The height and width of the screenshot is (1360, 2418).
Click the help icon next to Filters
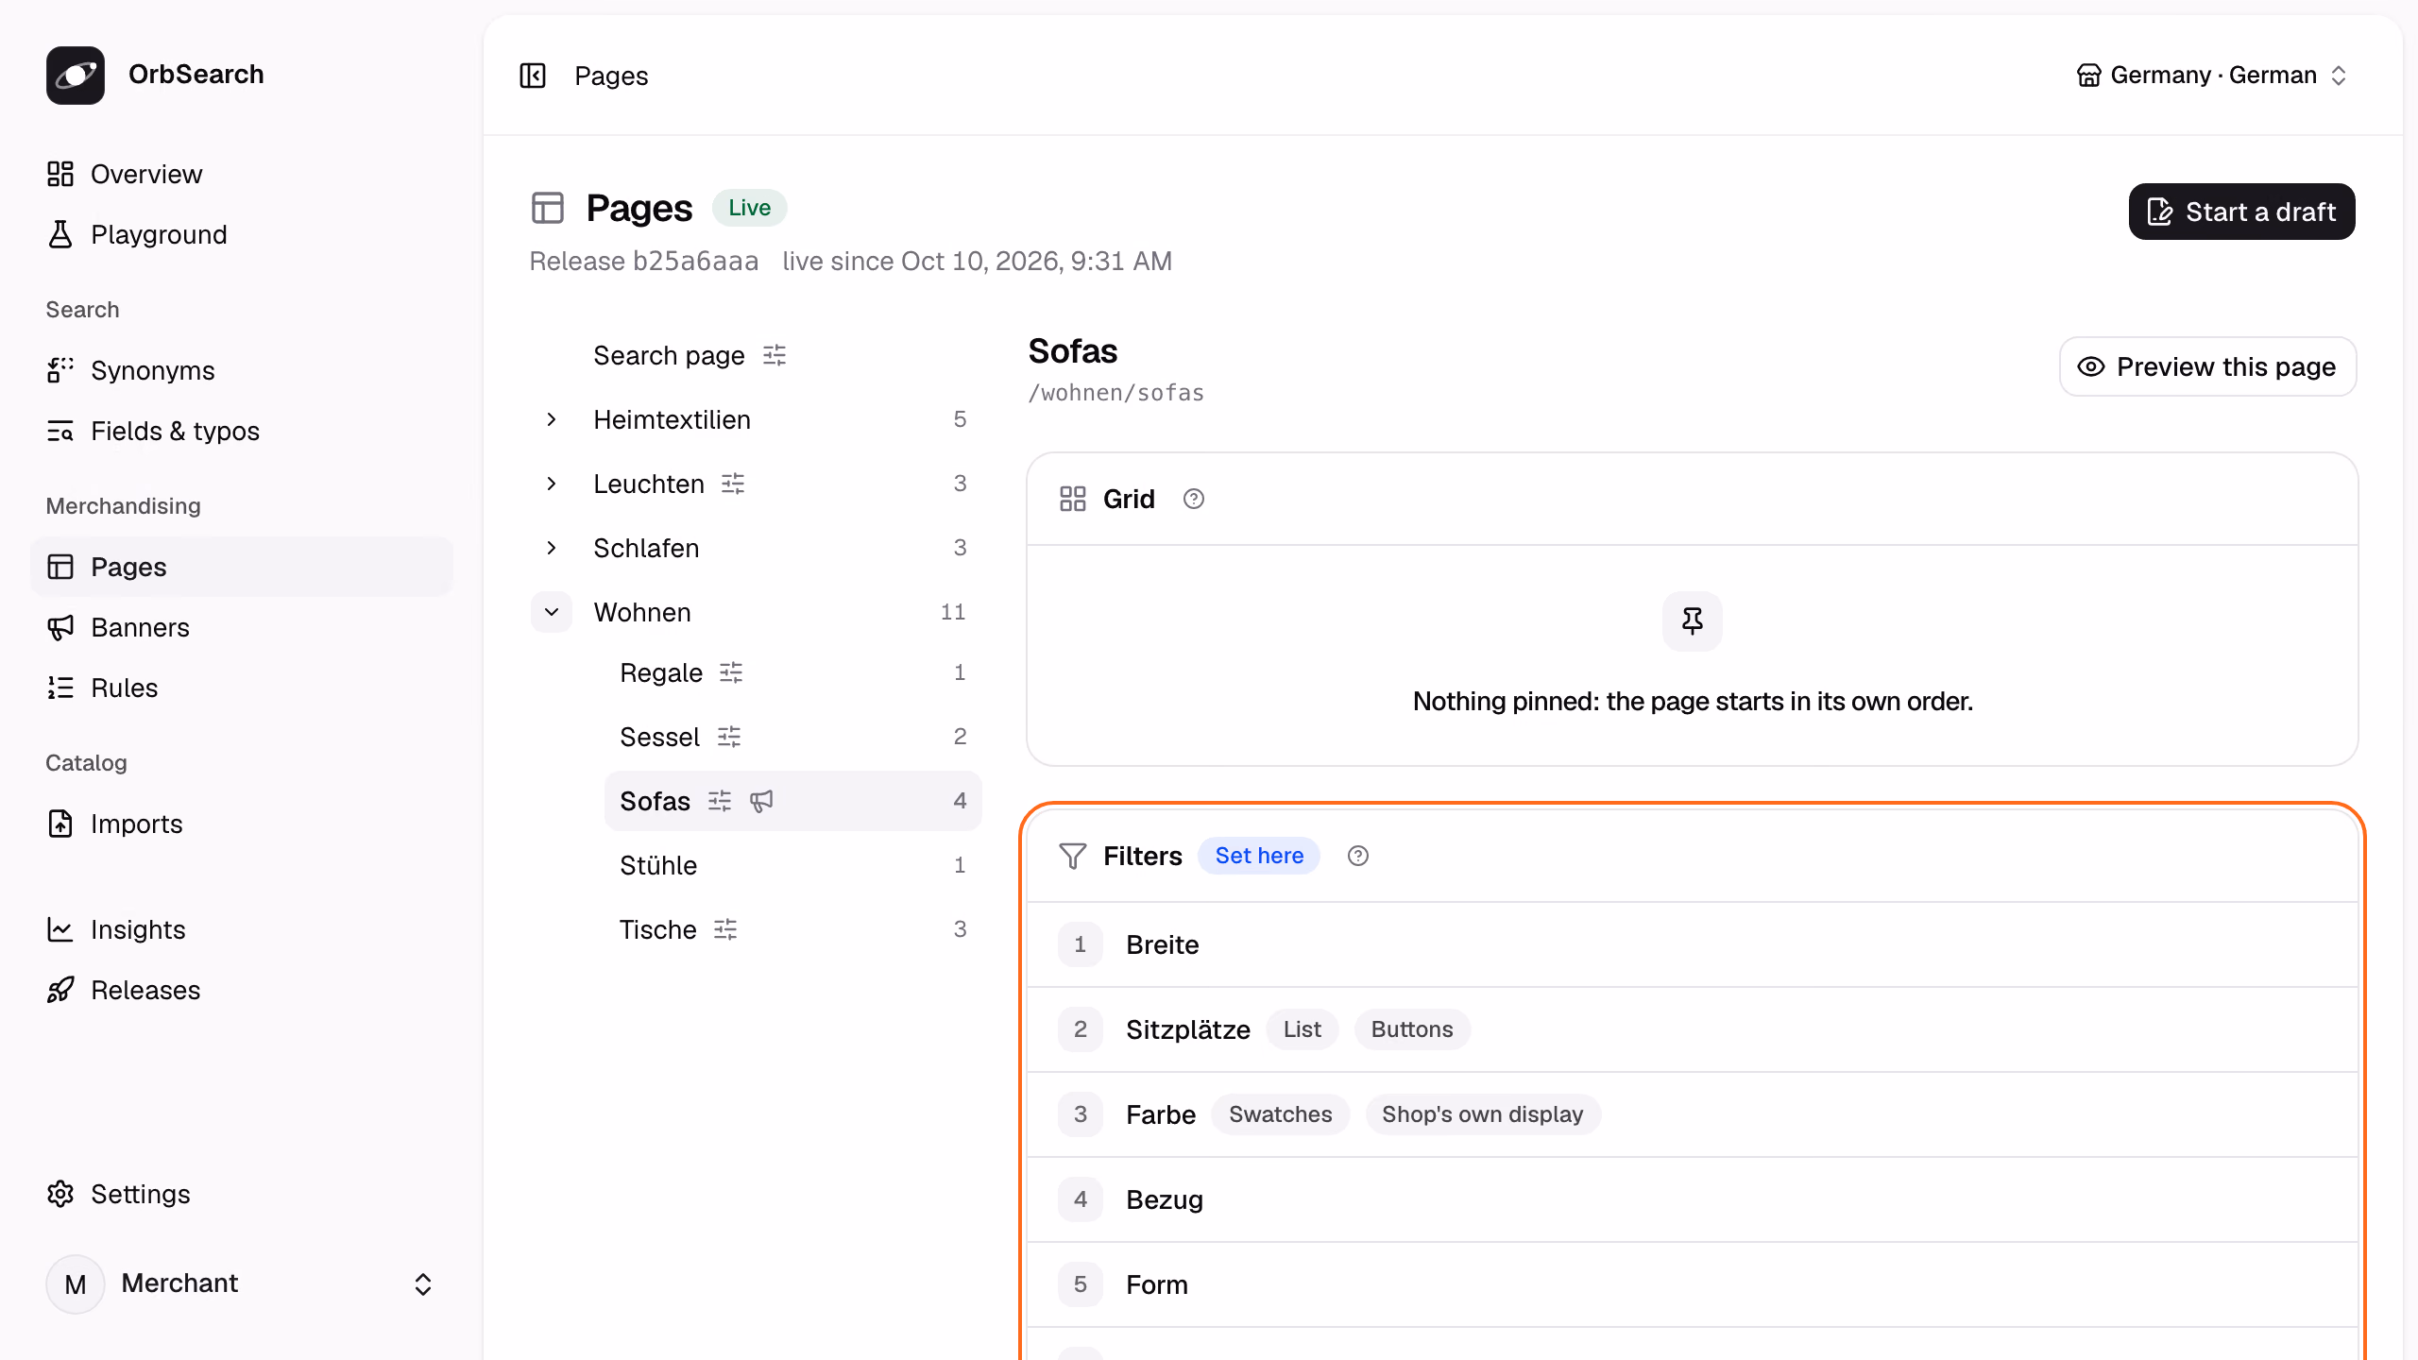point(1358,856)
